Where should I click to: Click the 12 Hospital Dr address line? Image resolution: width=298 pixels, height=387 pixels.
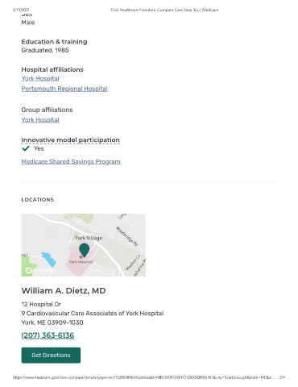pyautogui.click(x=41, y=304)
